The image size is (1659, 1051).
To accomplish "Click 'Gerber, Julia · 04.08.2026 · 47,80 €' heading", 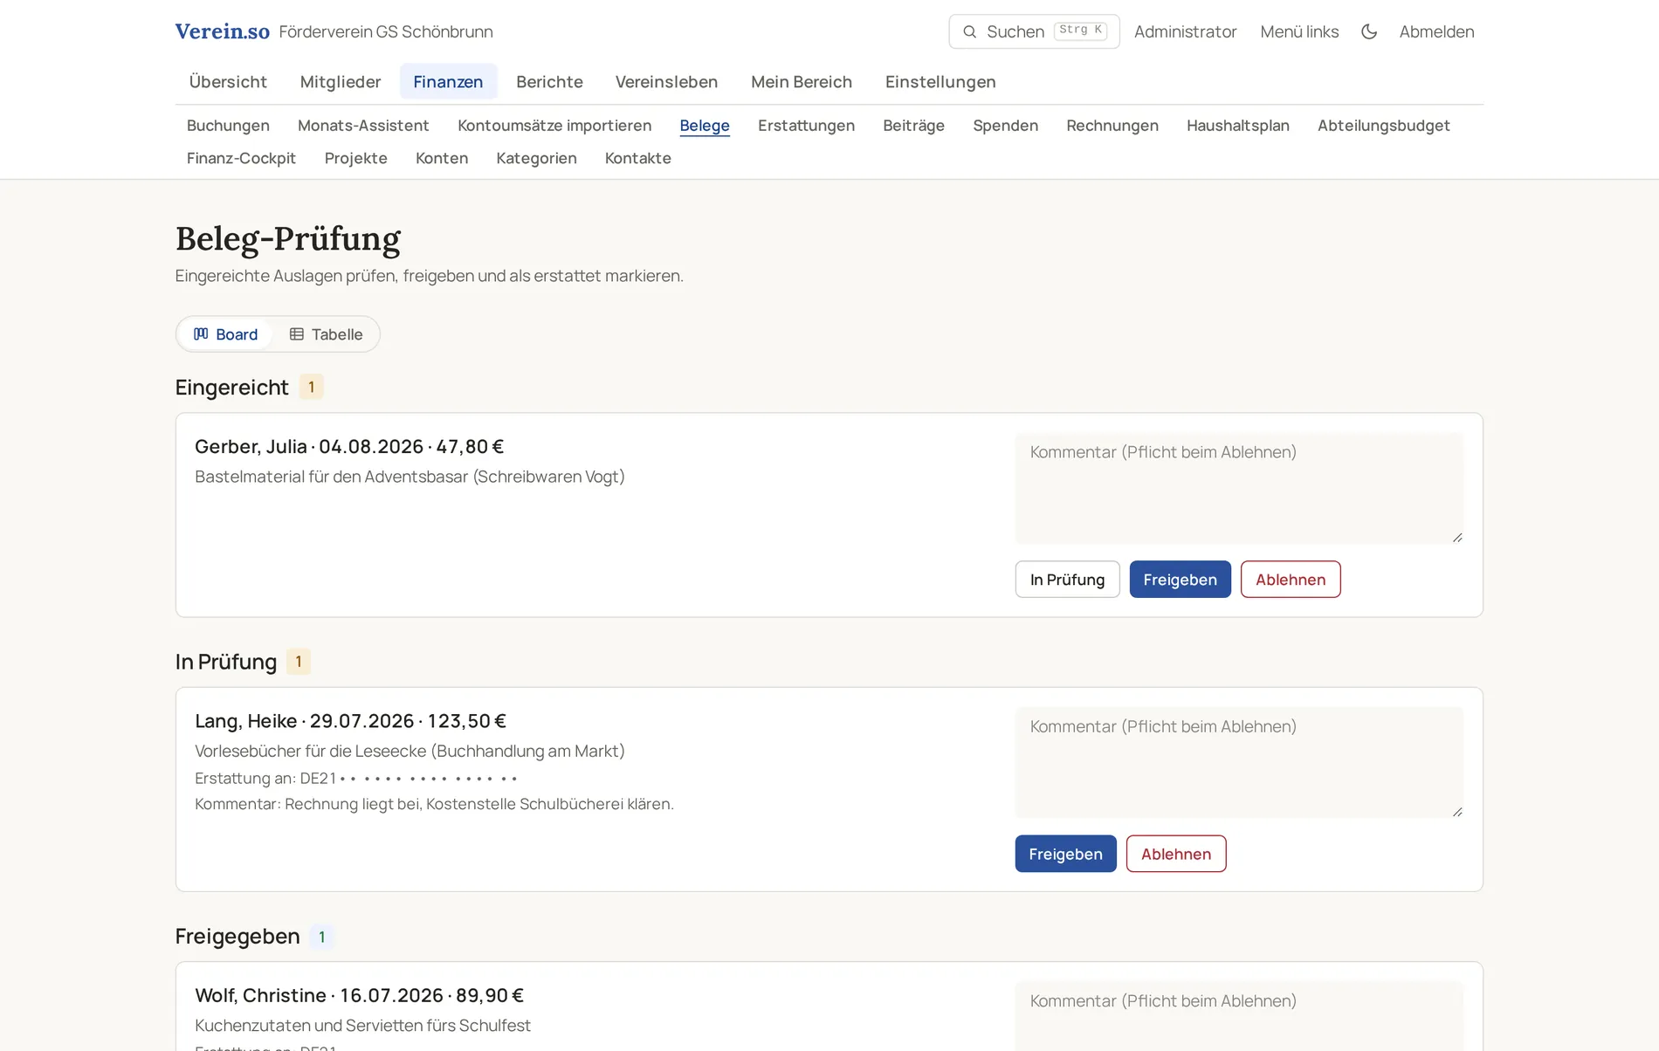I will pyautogui.click(x=349, y=446).
